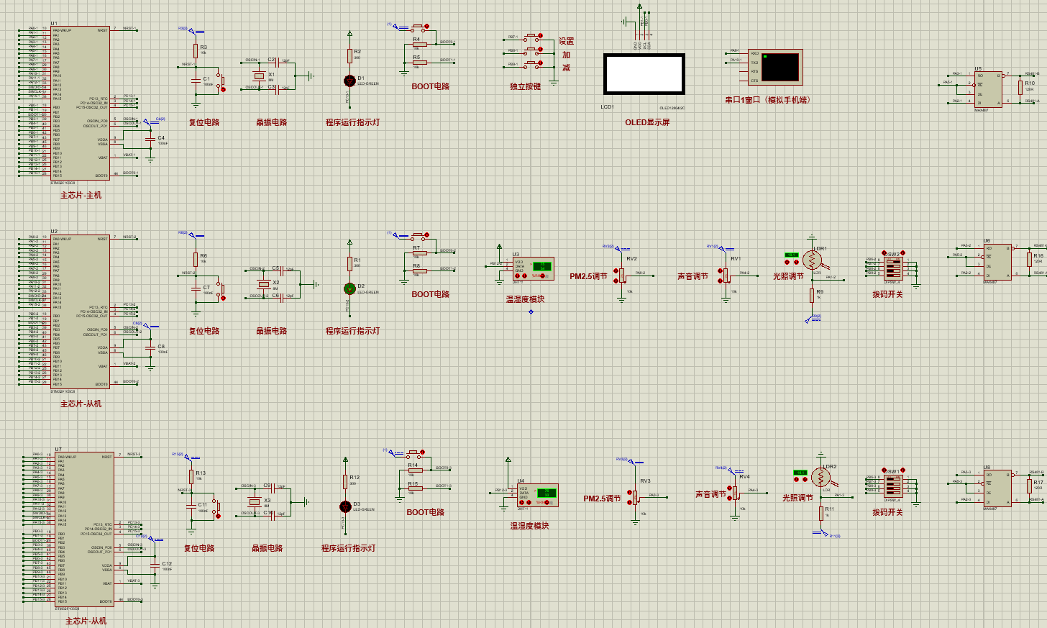
Task: Select capacitor C12 near U7
Action: [155, 565]
